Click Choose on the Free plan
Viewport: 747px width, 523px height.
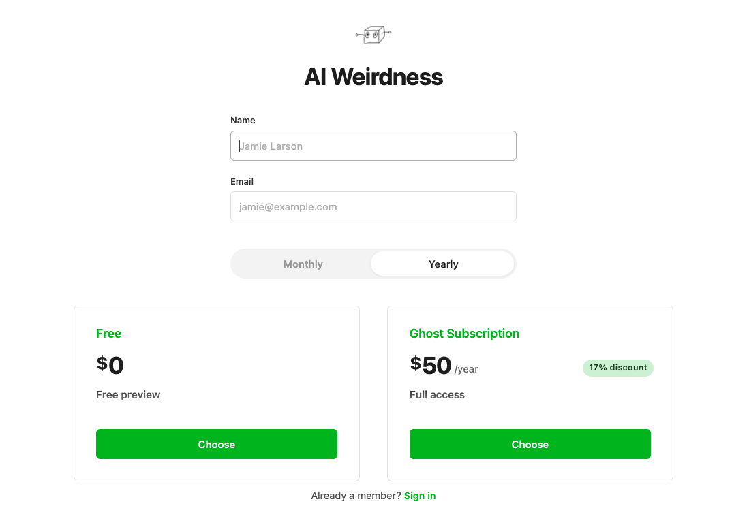(x=216, y=444)
